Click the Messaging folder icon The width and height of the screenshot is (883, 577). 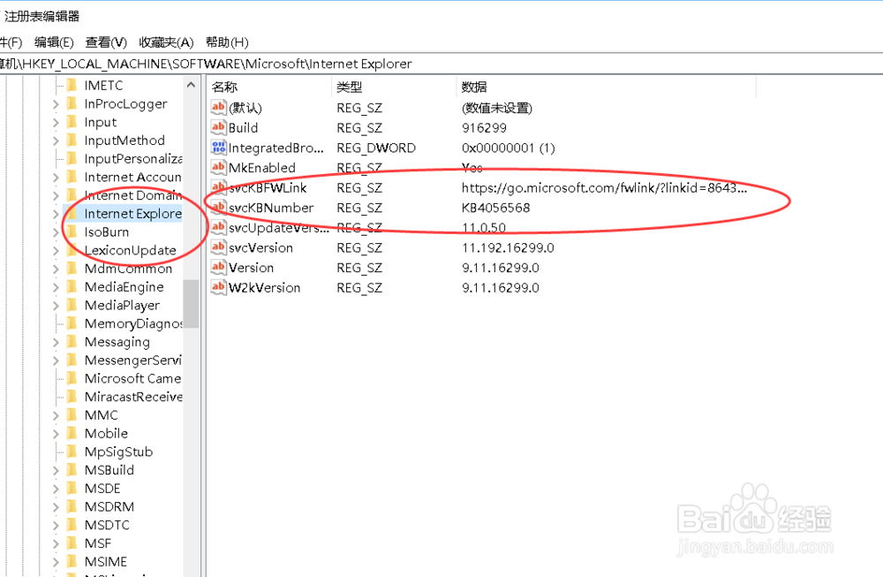point(72,341)
